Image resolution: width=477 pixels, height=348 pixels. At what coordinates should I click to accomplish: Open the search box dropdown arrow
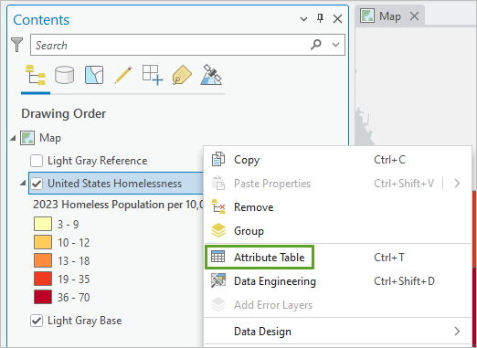[x=335, y=45]
